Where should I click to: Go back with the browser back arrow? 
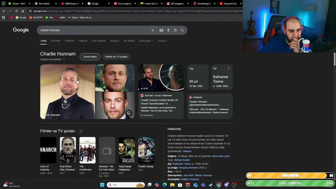[x=4, y=11]
